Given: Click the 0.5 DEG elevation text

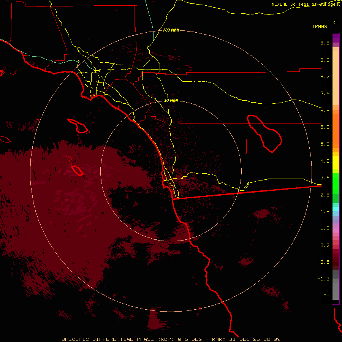Looking at the screenshot, I should [190, 339].
